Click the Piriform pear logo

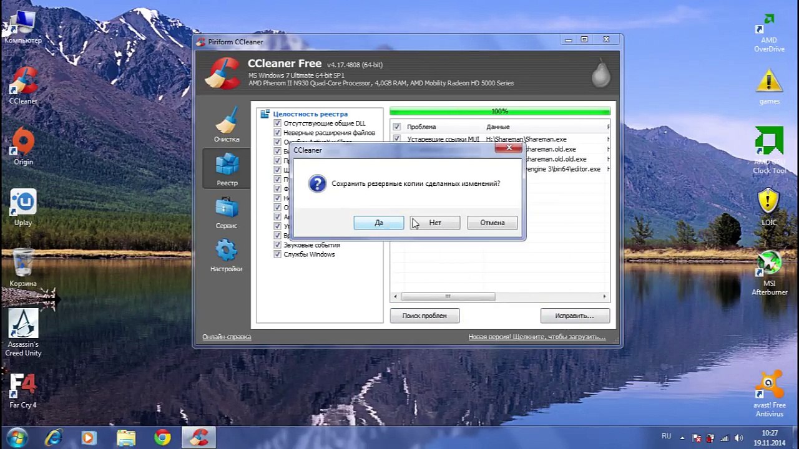tap(600, 74)
